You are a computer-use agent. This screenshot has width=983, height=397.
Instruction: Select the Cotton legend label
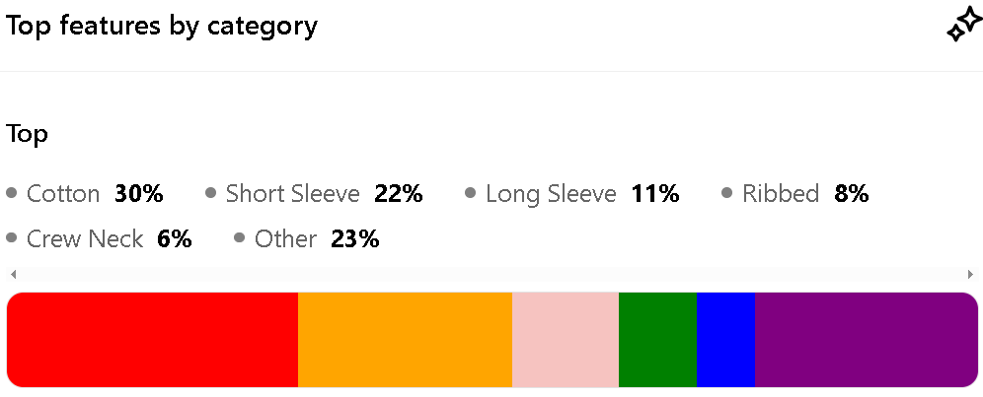(x=63, y=194)
